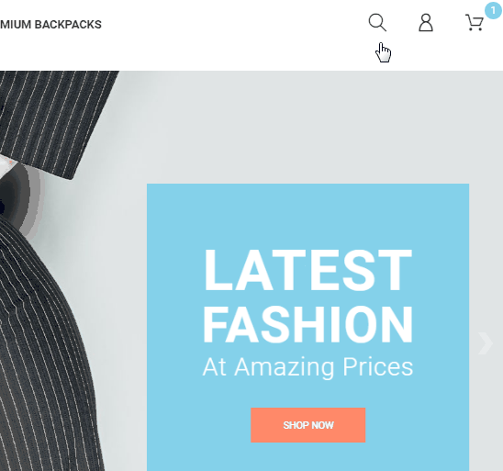Click the user account icon

tap(426, 22)
